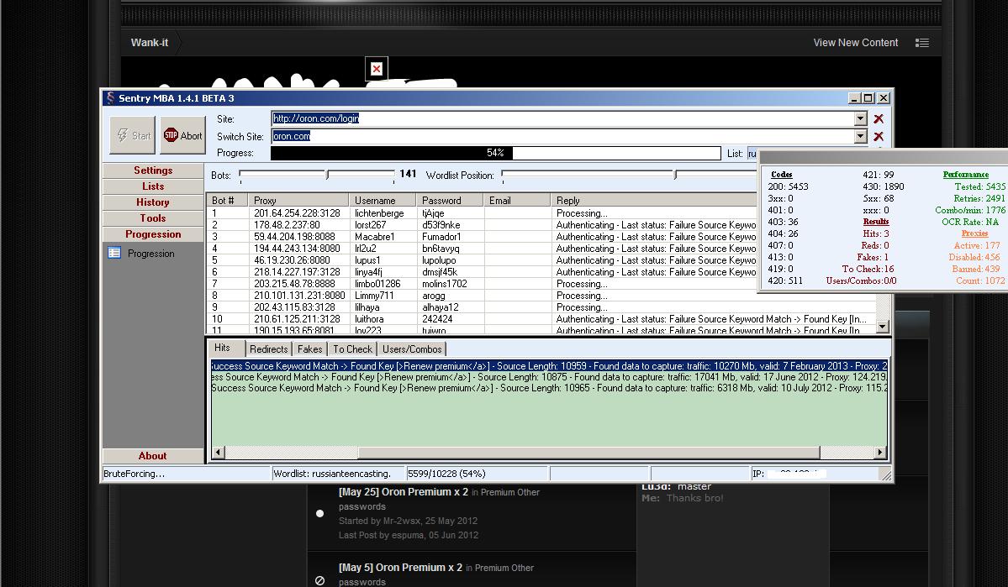The image size is (1008, 587).
Task: Click hits list horizontal scrollbar left arrow
Action: 218,452
